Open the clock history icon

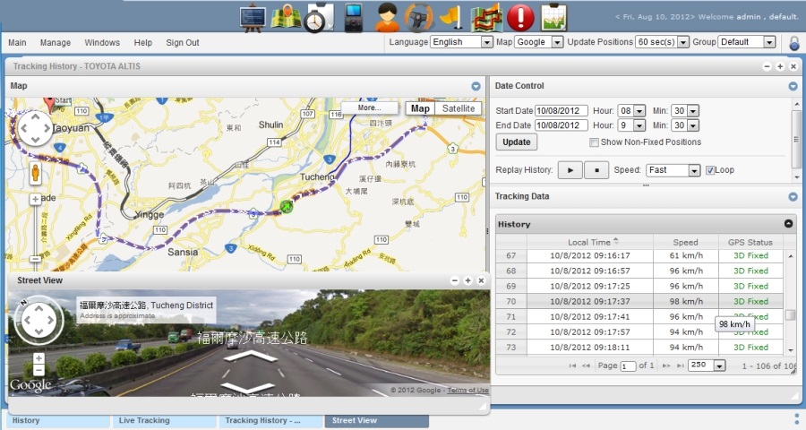(319, 17)
